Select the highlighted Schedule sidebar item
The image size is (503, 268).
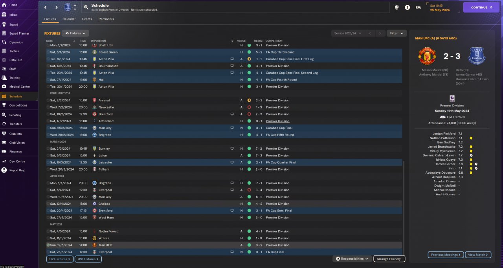tap(19, 96)
